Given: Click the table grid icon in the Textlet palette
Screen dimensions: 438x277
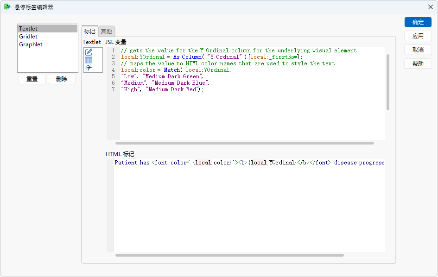Looking at the screenshot, I should tap(89, 60).
